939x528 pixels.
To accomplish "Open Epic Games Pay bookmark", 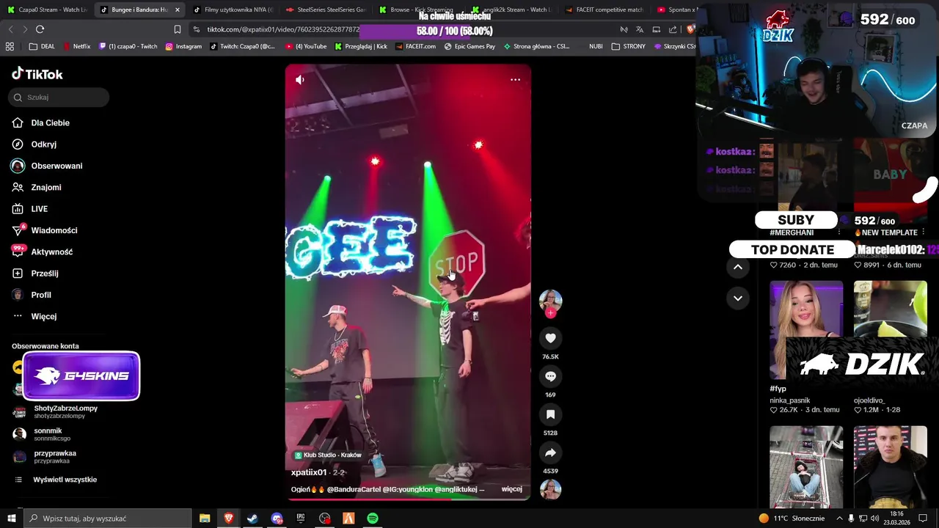I will [469, 46].
